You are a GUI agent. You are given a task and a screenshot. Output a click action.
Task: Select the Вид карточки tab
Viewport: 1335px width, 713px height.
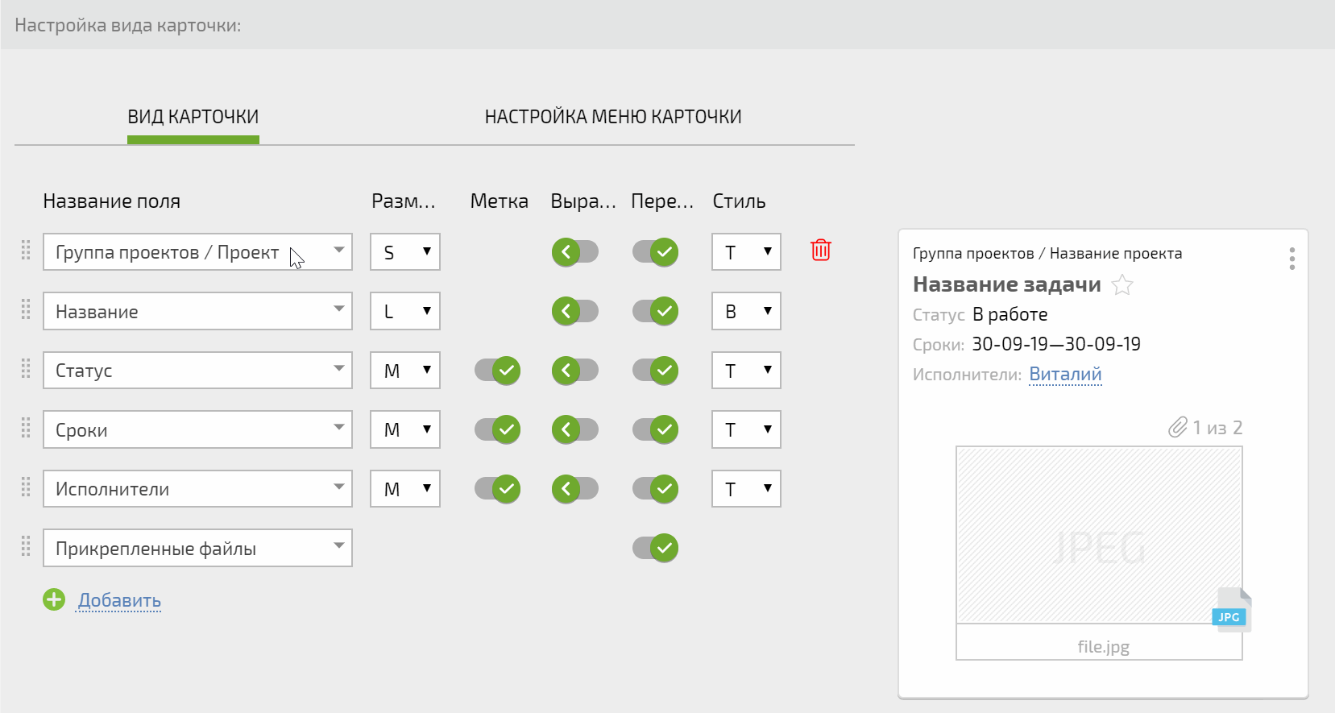193,117
